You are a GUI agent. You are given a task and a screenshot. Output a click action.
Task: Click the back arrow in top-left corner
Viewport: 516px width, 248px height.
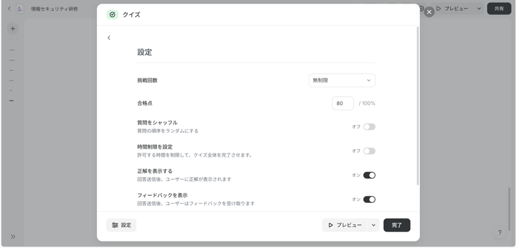tap(9, 8)
